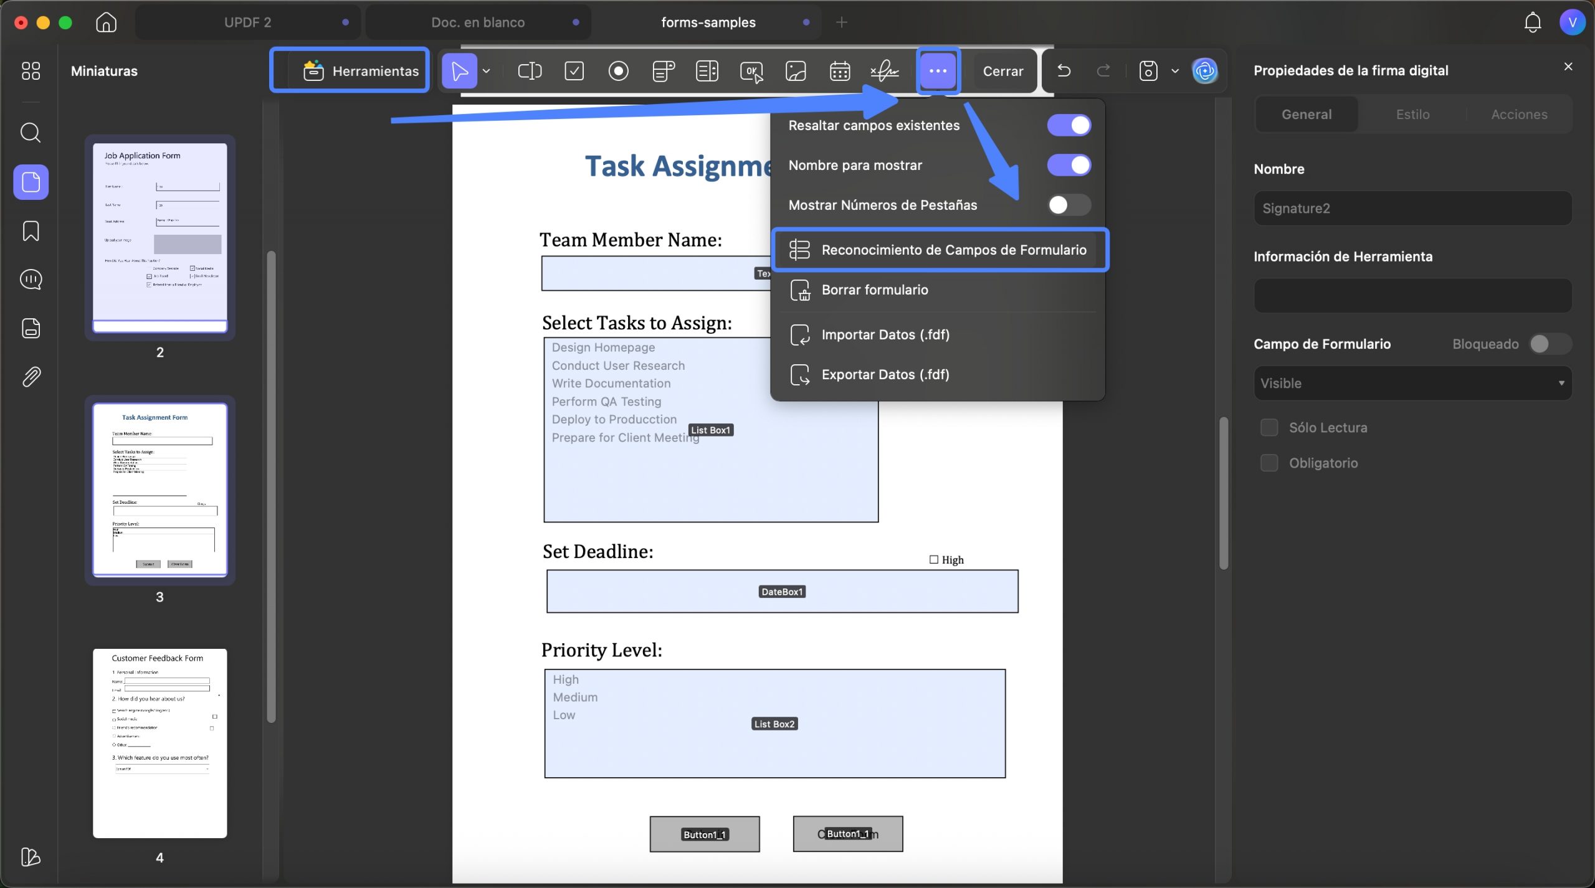This screenshot has width=1595, height=888.
Task: Check the Obligatorio checkbox
Action: (1269, 463)
